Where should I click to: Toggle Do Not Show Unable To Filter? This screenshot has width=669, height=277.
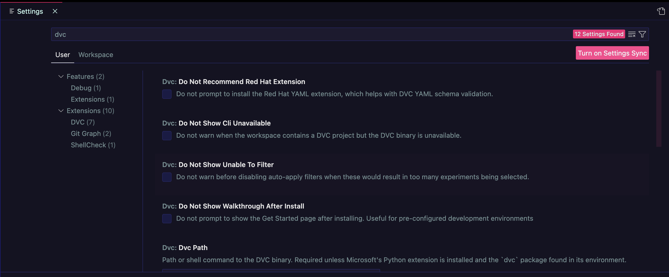coord(167,177)
